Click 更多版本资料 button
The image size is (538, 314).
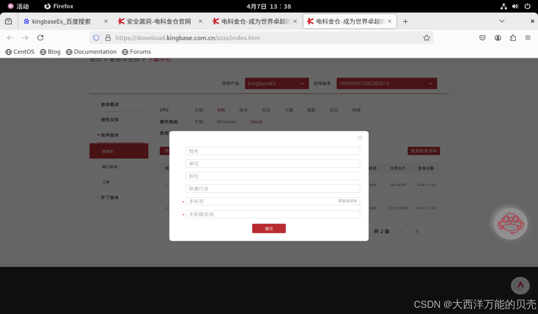click(x=424, y=151)
